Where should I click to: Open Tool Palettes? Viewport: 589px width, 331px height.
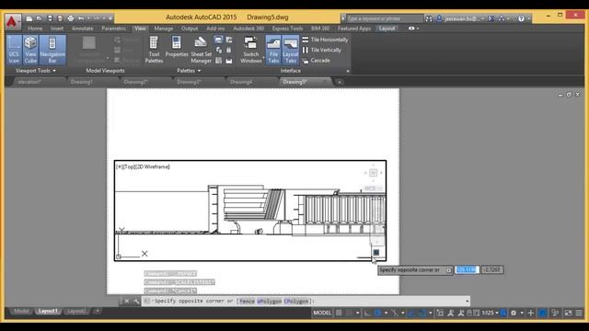pos(154,50)
